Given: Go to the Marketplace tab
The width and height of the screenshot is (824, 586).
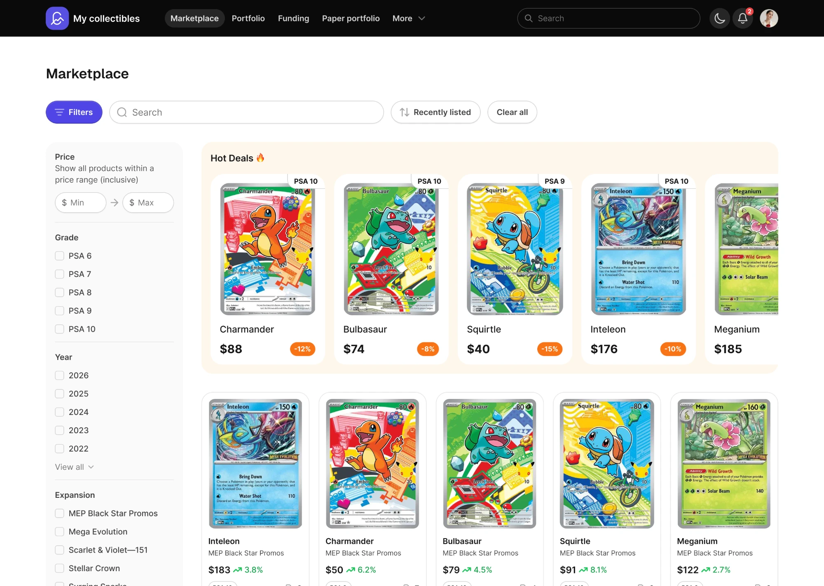Looking at the screenshot, I should point(194,18).
